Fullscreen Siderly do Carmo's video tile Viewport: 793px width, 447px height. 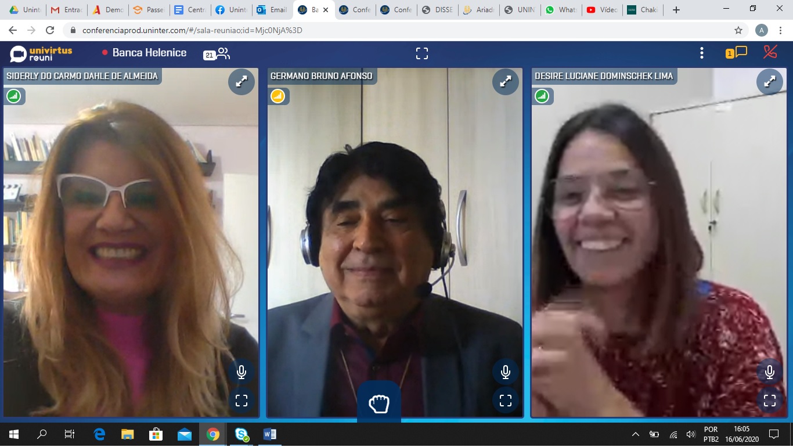[241, 400]
